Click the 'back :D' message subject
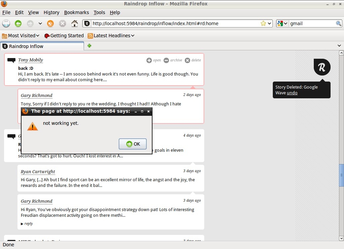 click(26, 68)
